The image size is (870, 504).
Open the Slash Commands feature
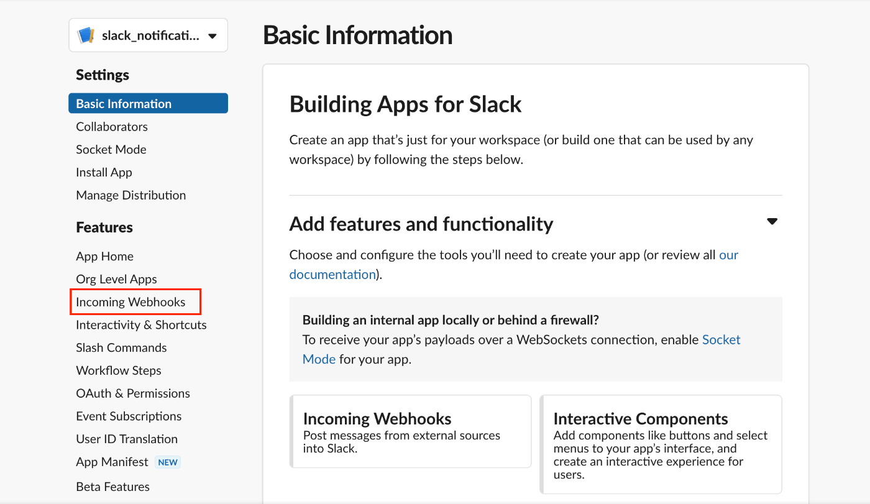121,348
